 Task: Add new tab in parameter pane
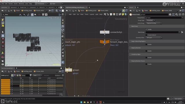pyautogui.click(x=138, y=8)
